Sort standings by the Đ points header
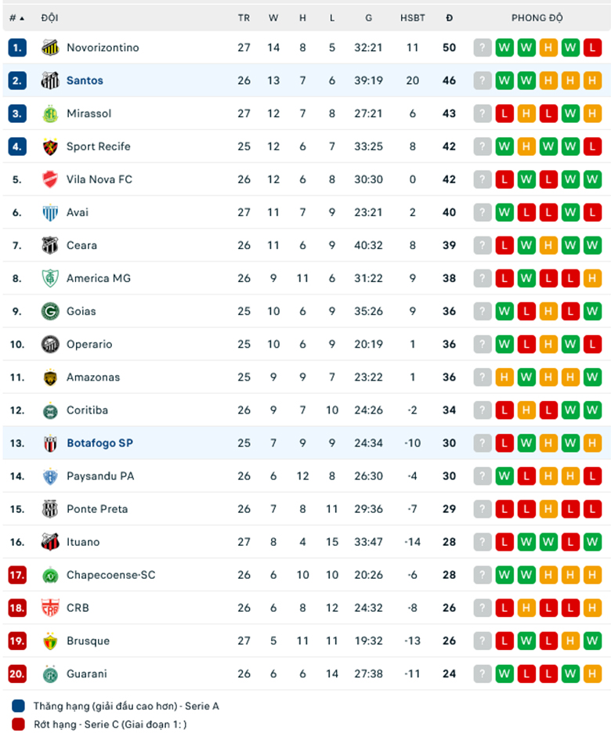611x737 pixels. [x=449, y=17]
